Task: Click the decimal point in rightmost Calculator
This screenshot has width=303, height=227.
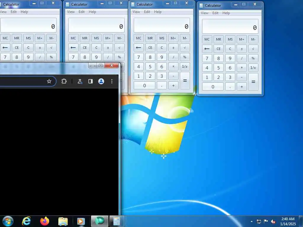Action: (x=230, y=87)
